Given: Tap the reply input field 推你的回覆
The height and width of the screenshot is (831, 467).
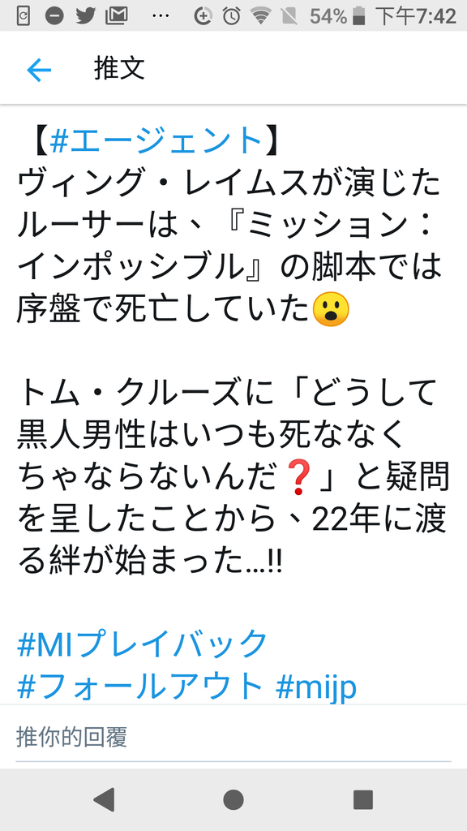Looking at the screenshot, I should 233,737.
